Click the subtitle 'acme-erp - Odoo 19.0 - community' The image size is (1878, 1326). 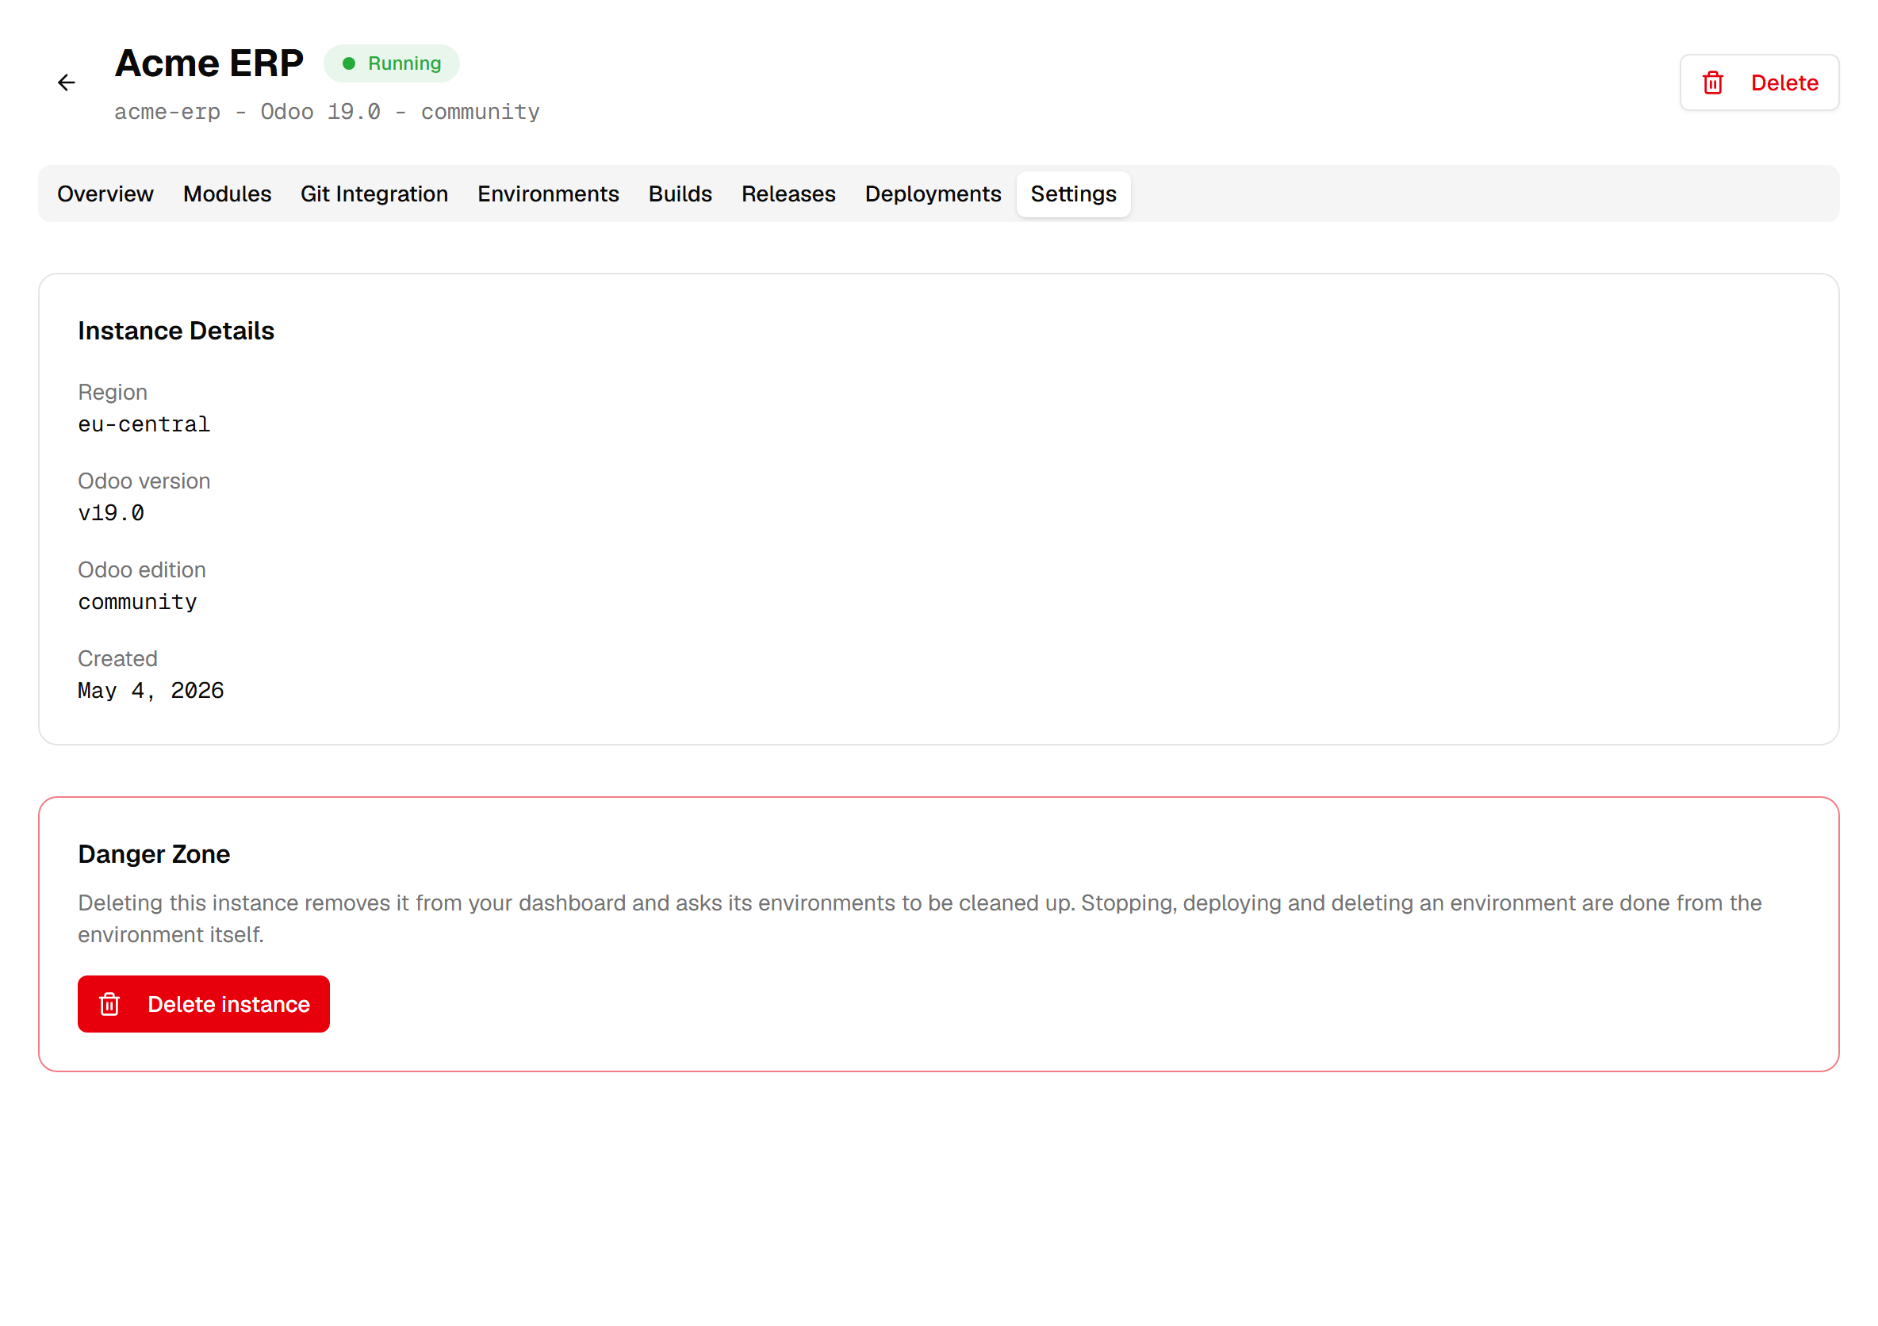[x=328, y=112]
